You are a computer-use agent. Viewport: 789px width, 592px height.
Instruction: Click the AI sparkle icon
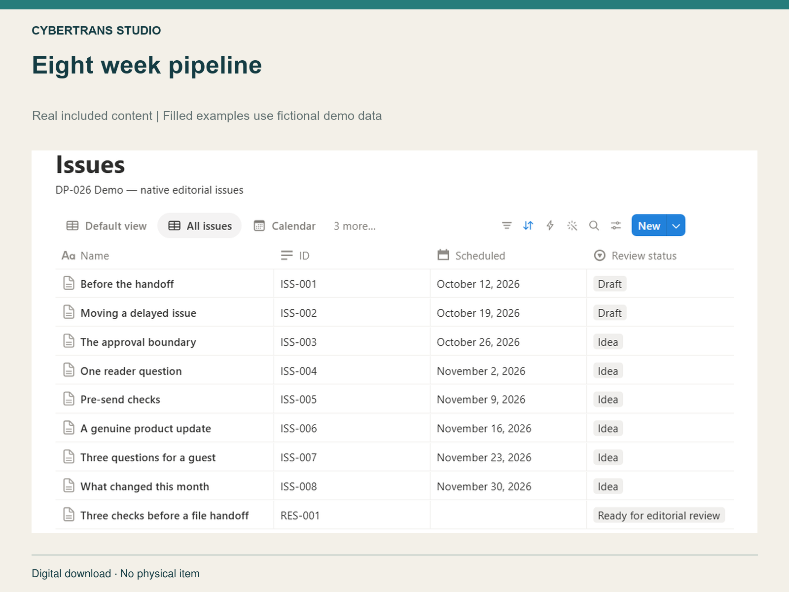point(572,225)
